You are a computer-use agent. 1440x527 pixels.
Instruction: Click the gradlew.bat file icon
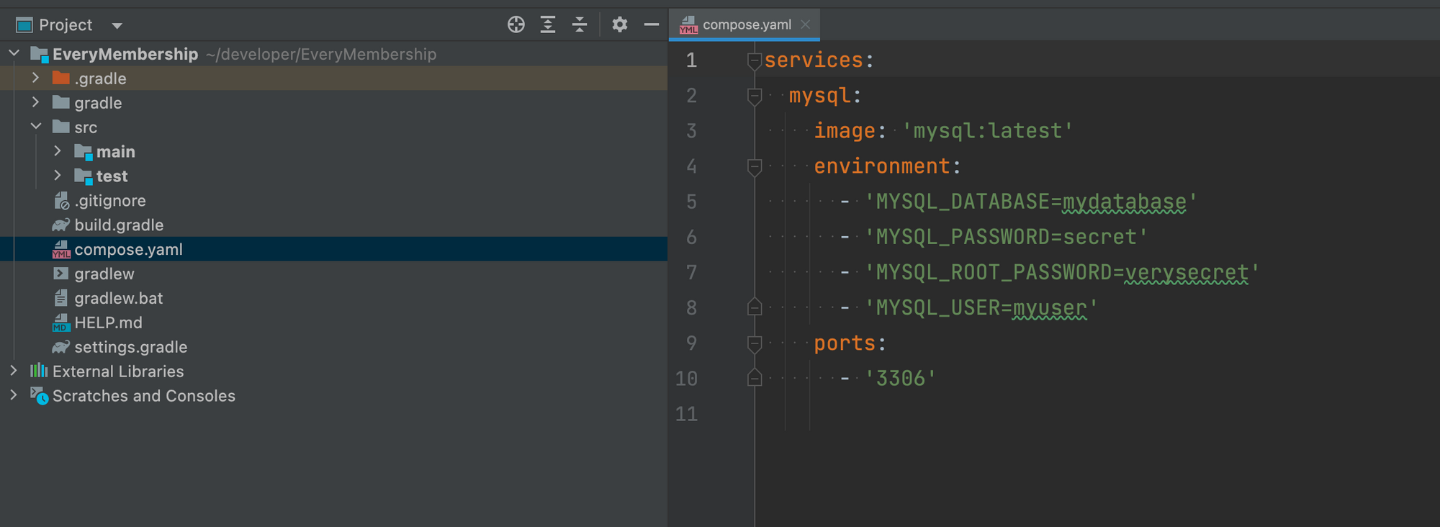pos(61,298)
